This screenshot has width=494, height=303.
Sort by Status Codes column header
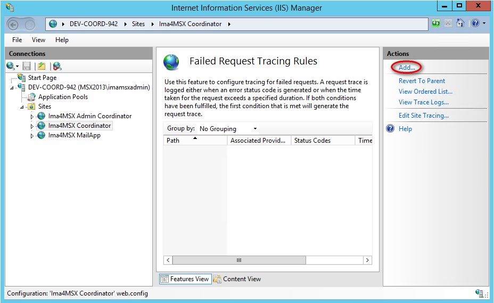pos(323,140)
